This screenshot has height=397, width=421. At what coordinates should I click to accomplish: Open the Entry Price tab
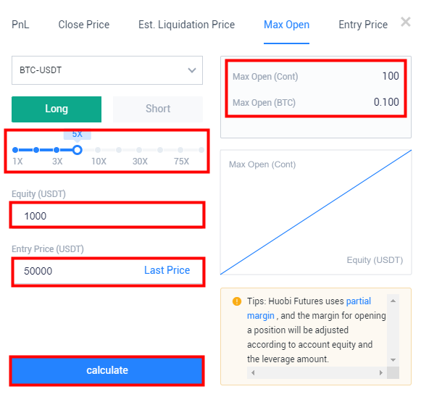(x=363, y=25)
